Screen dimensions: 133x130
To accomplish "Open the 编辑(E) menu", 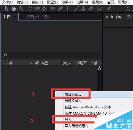I will point(22,2).
